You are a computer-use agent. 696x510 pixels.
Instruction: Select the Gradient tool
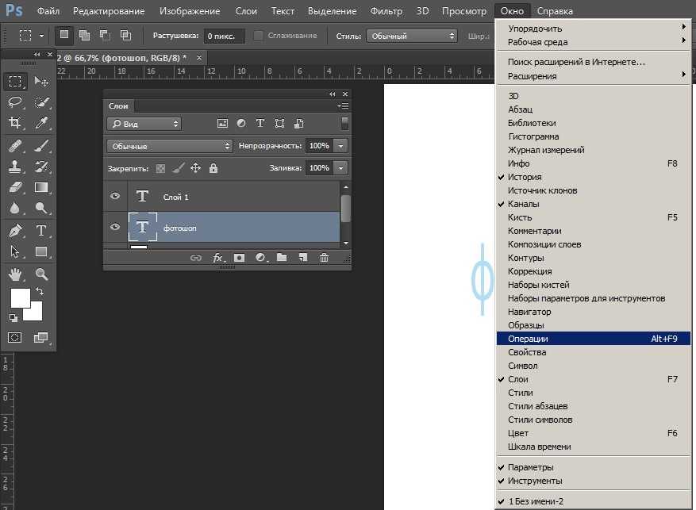[42, 187]
